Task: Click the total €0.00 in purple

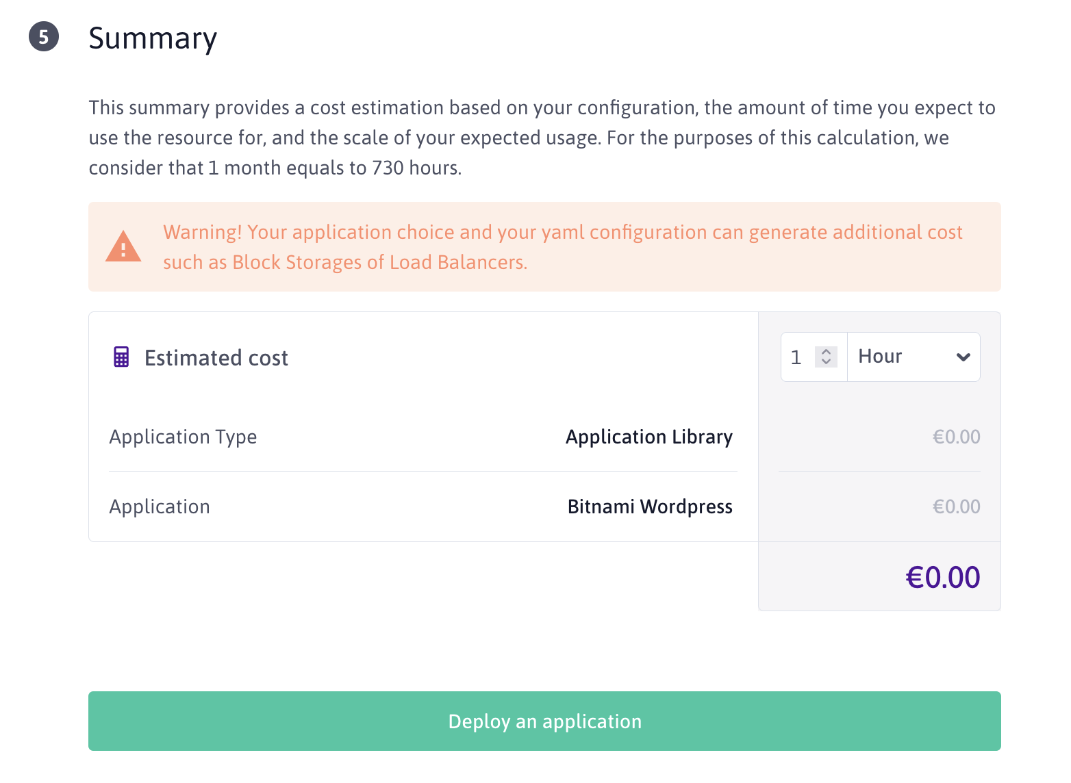Action: tap(942, 577)
